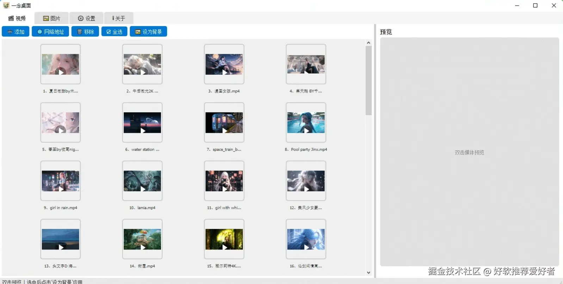Viewport: 563px width, 284px height.
Task: Click the vertical scrollbar thumb of video list
Action: [x=369, y=81]
